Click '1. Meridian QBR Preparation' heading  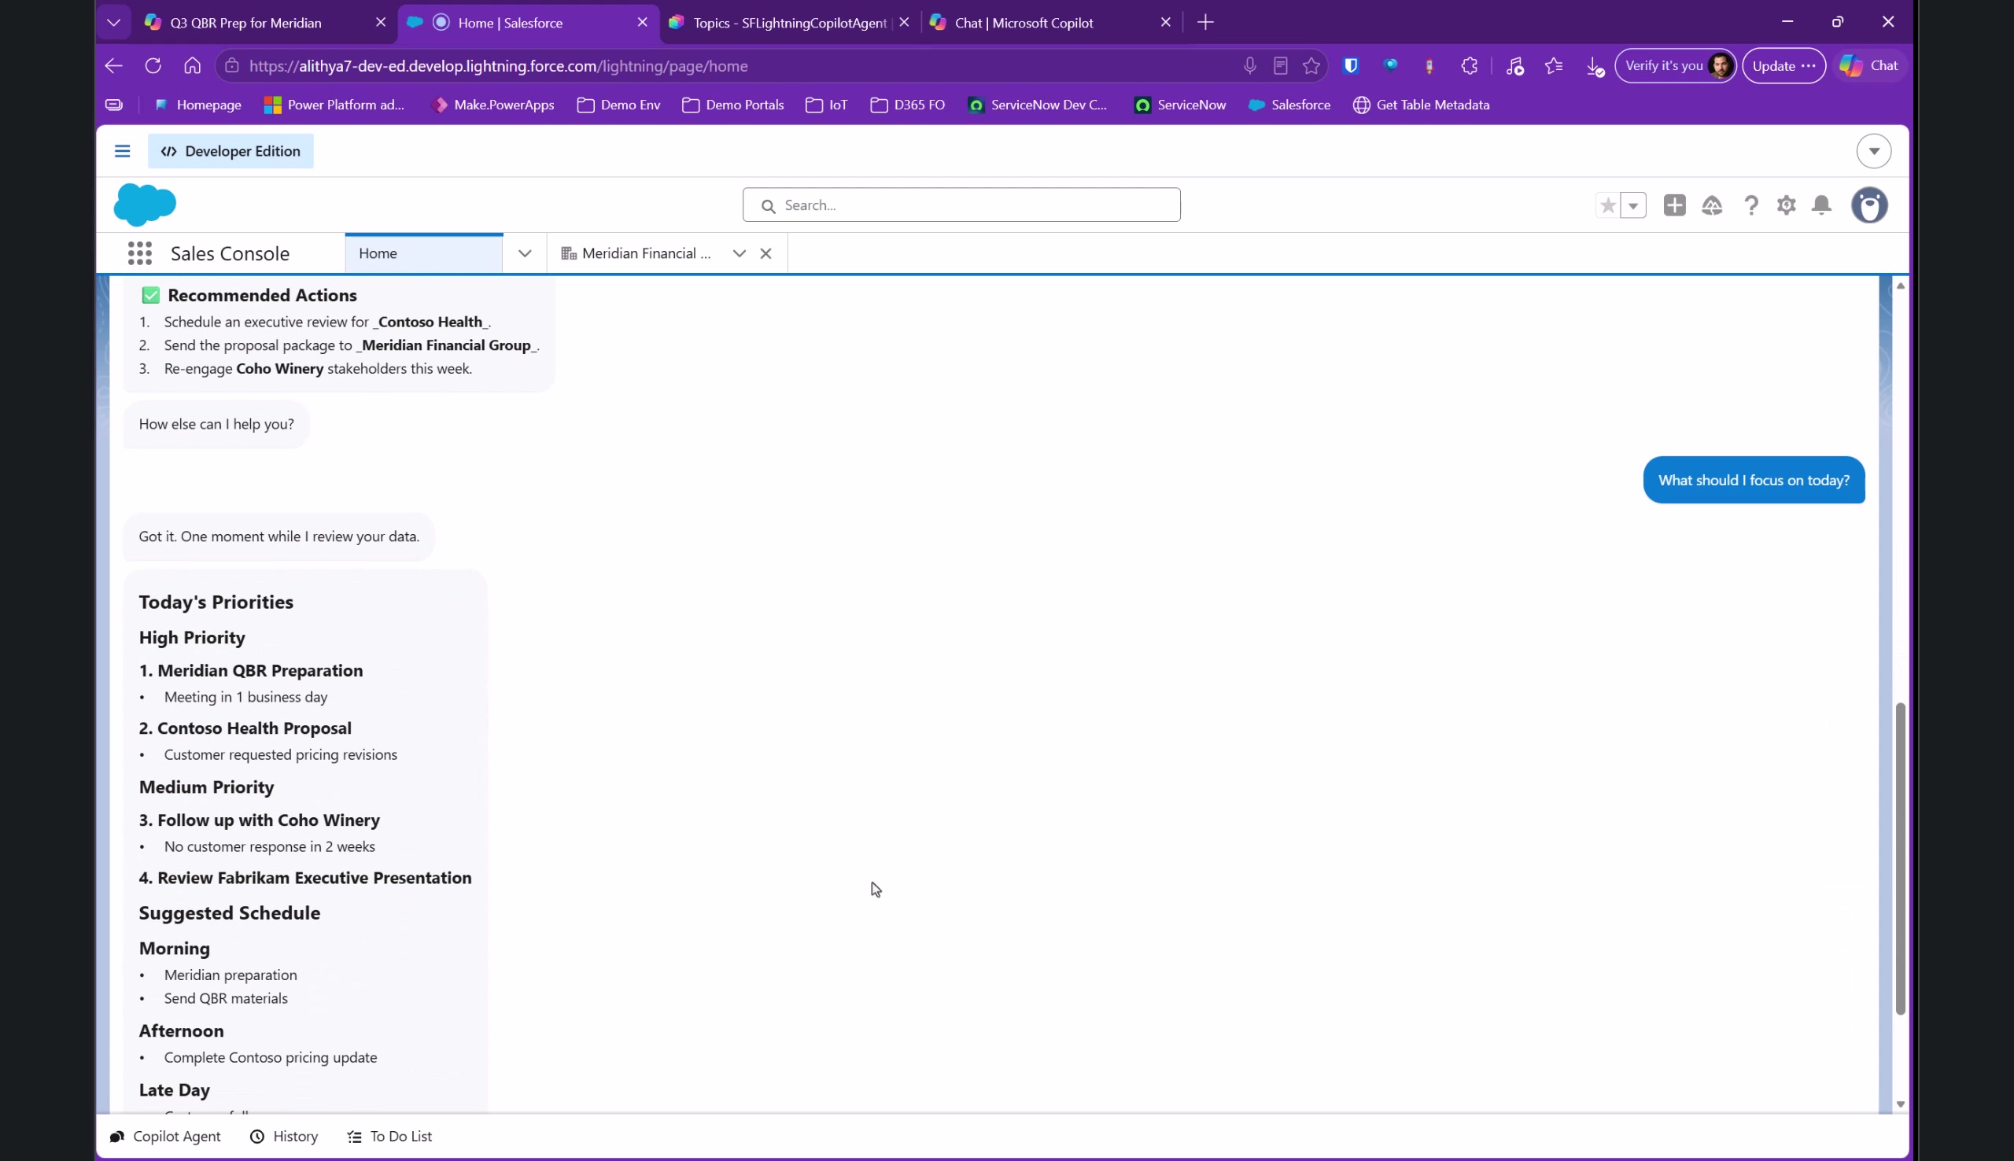pyautogui.click(x=250, y=671)
